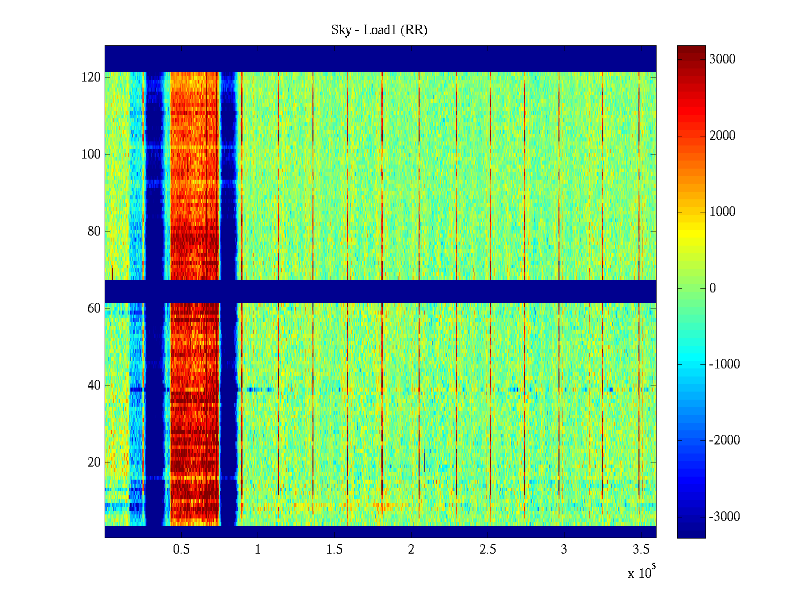Click the y-axis tick label '60'
Image resolution: width=805 pixels, height=604 pixels.
pos(94,309)
